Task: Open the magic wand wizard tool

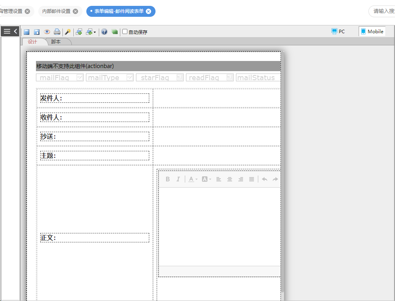Action: 68,32
